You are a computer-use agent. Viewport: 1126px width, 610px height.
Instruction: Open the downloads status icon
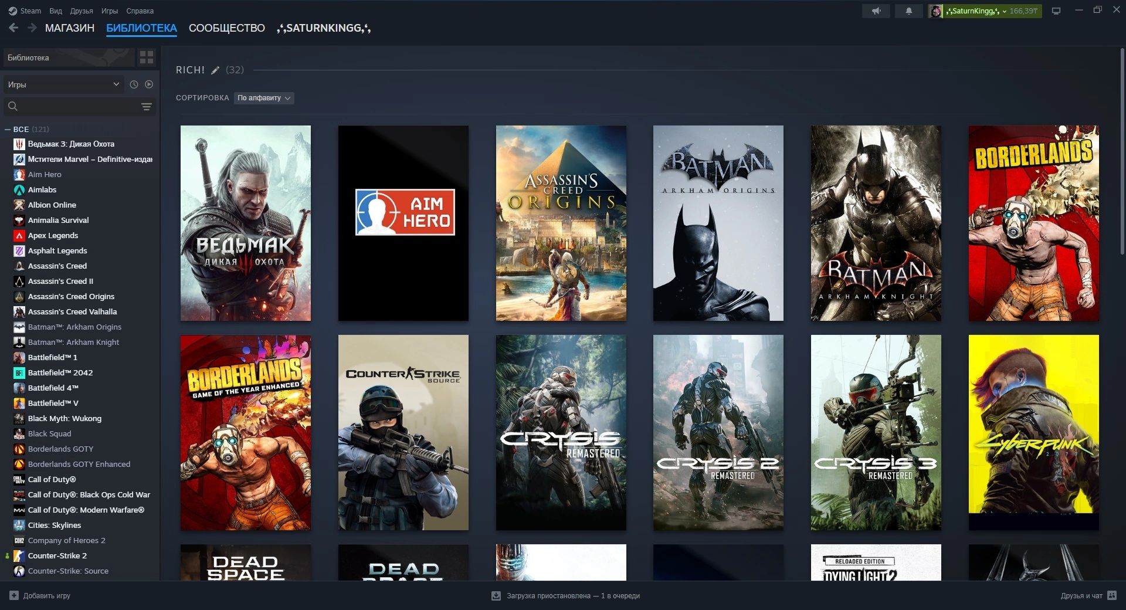coord(496,595)
